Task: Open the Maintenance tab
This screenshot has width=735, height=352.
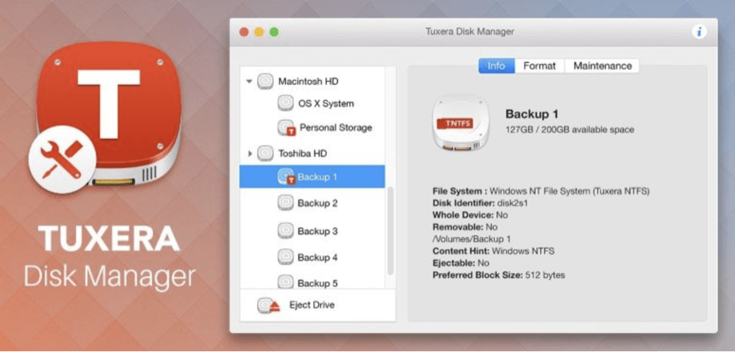Action: [603, 66]
